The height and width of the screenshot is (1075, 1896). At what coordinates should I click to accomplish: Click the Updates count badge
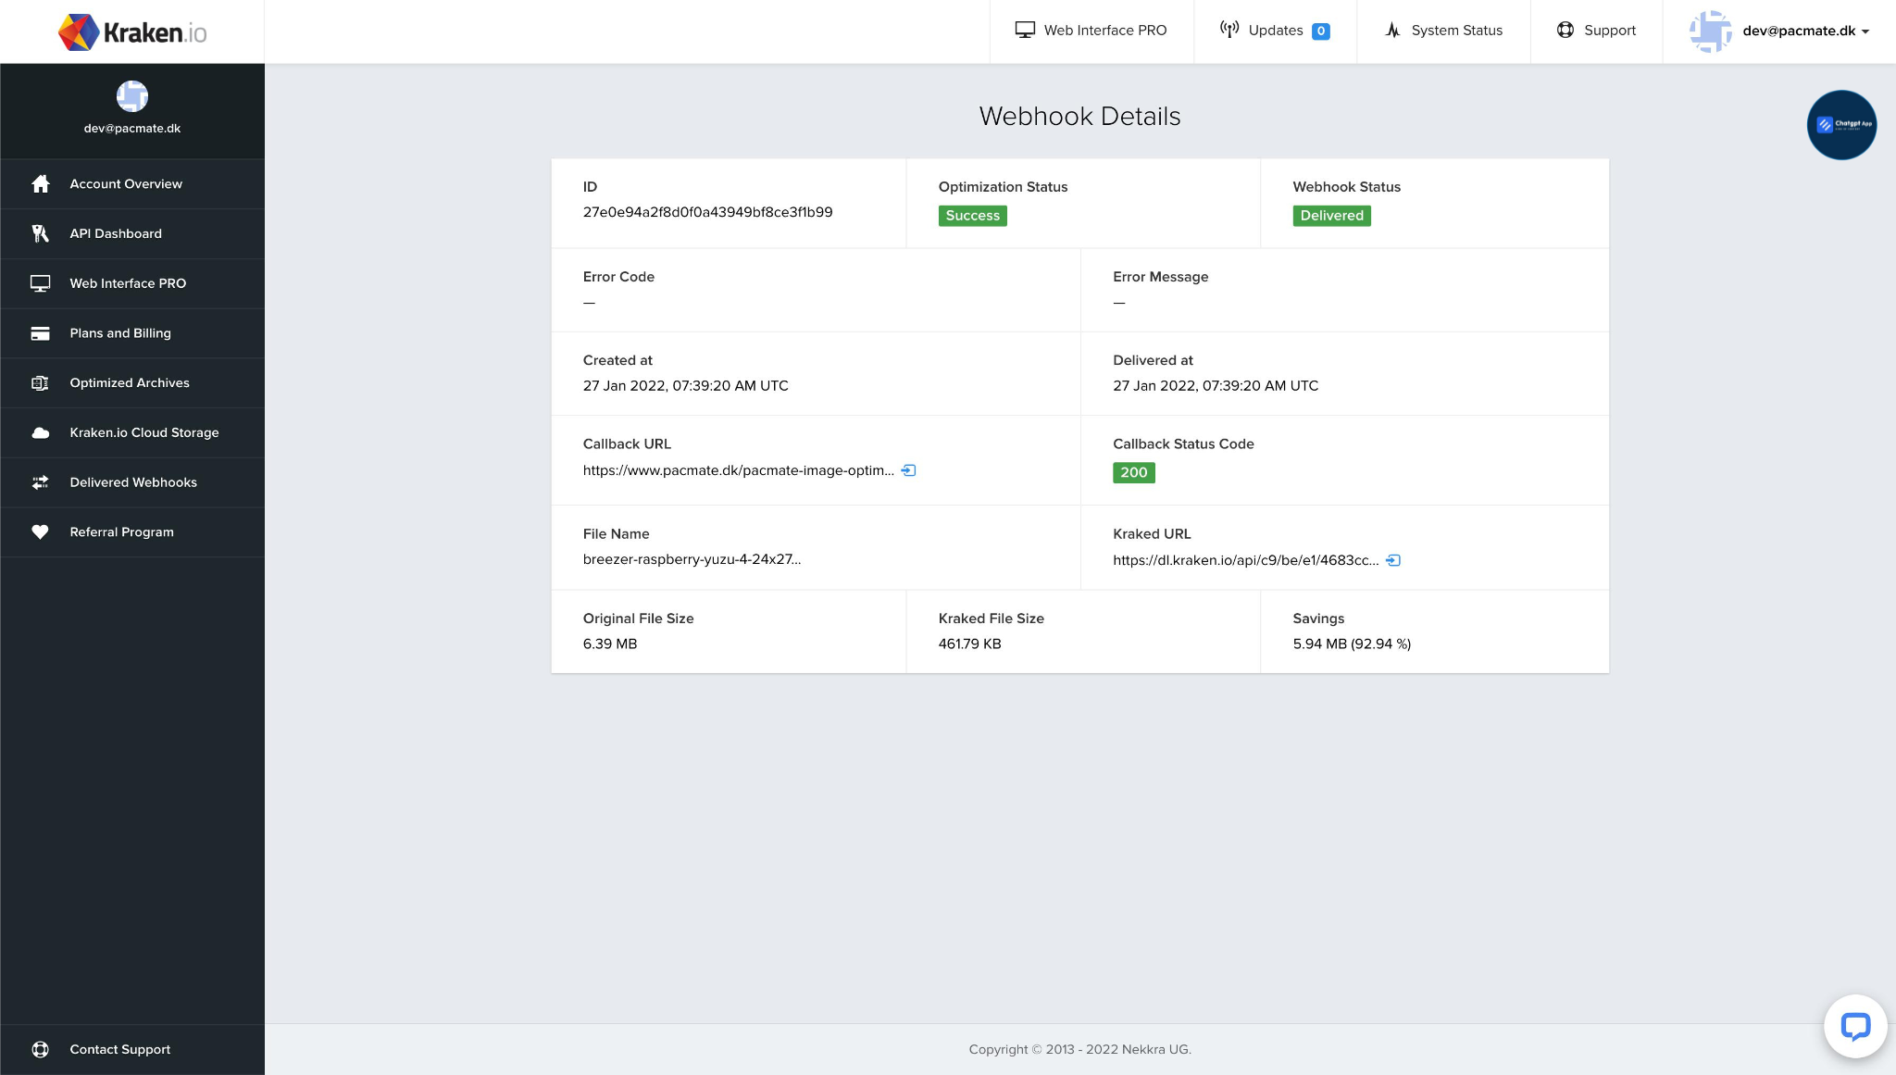(x=1321, y=31)
